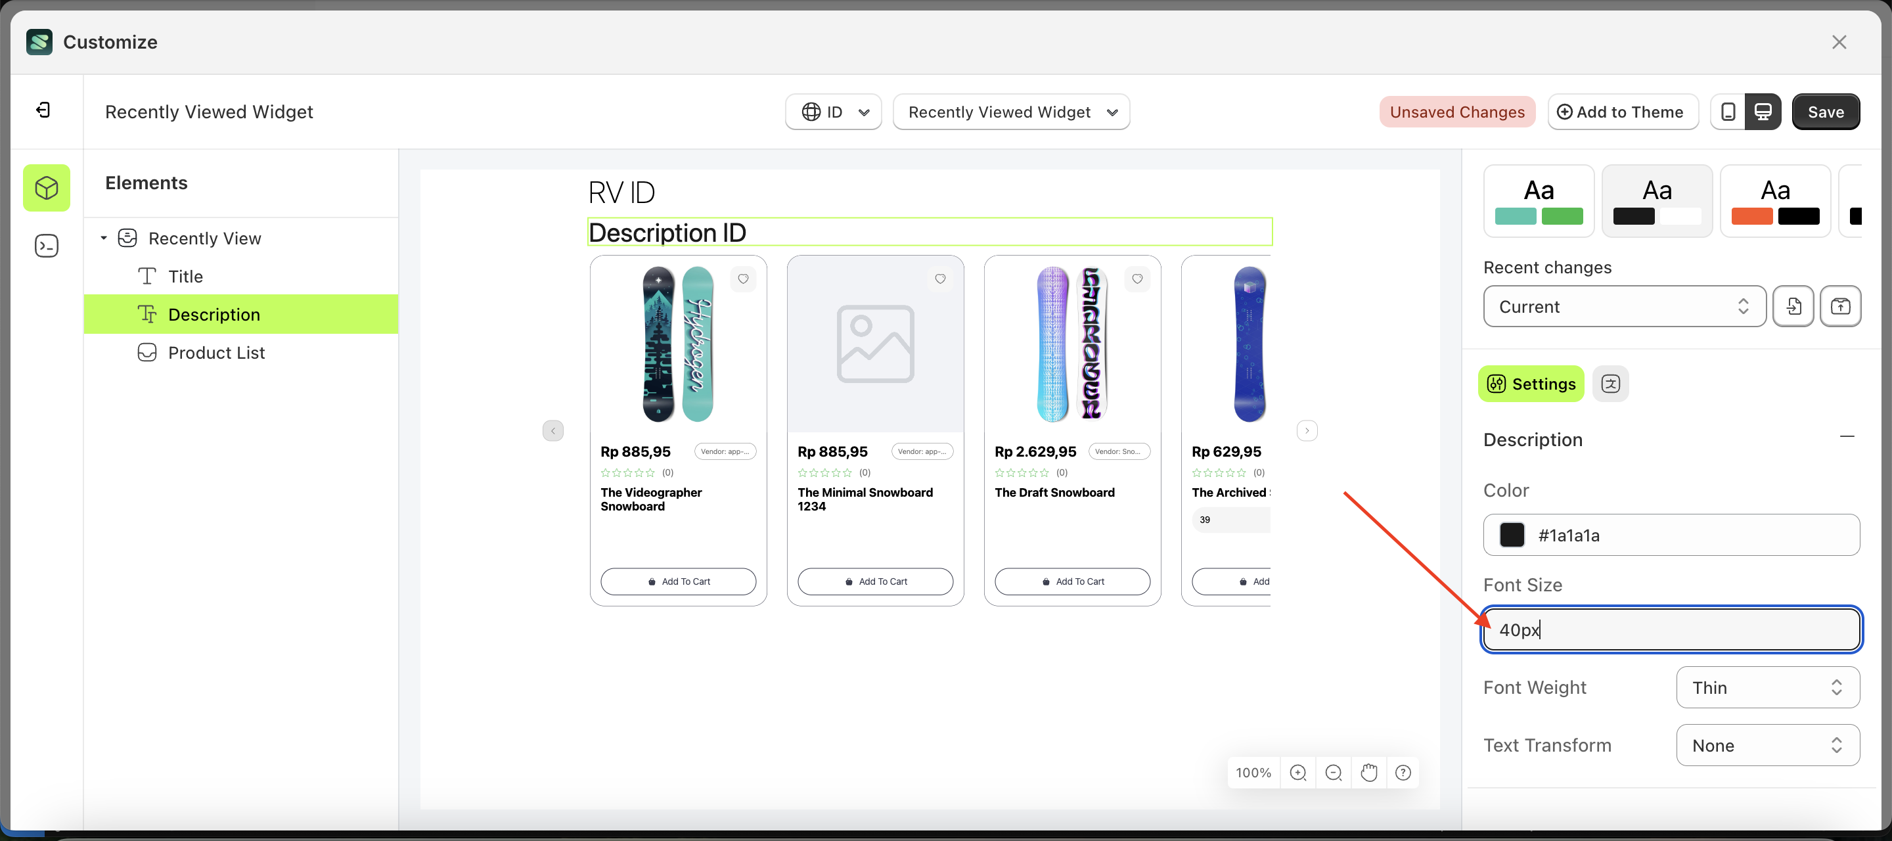Open the typography tab beside Settings
1892x841 pixels.
coord(1611,384)
